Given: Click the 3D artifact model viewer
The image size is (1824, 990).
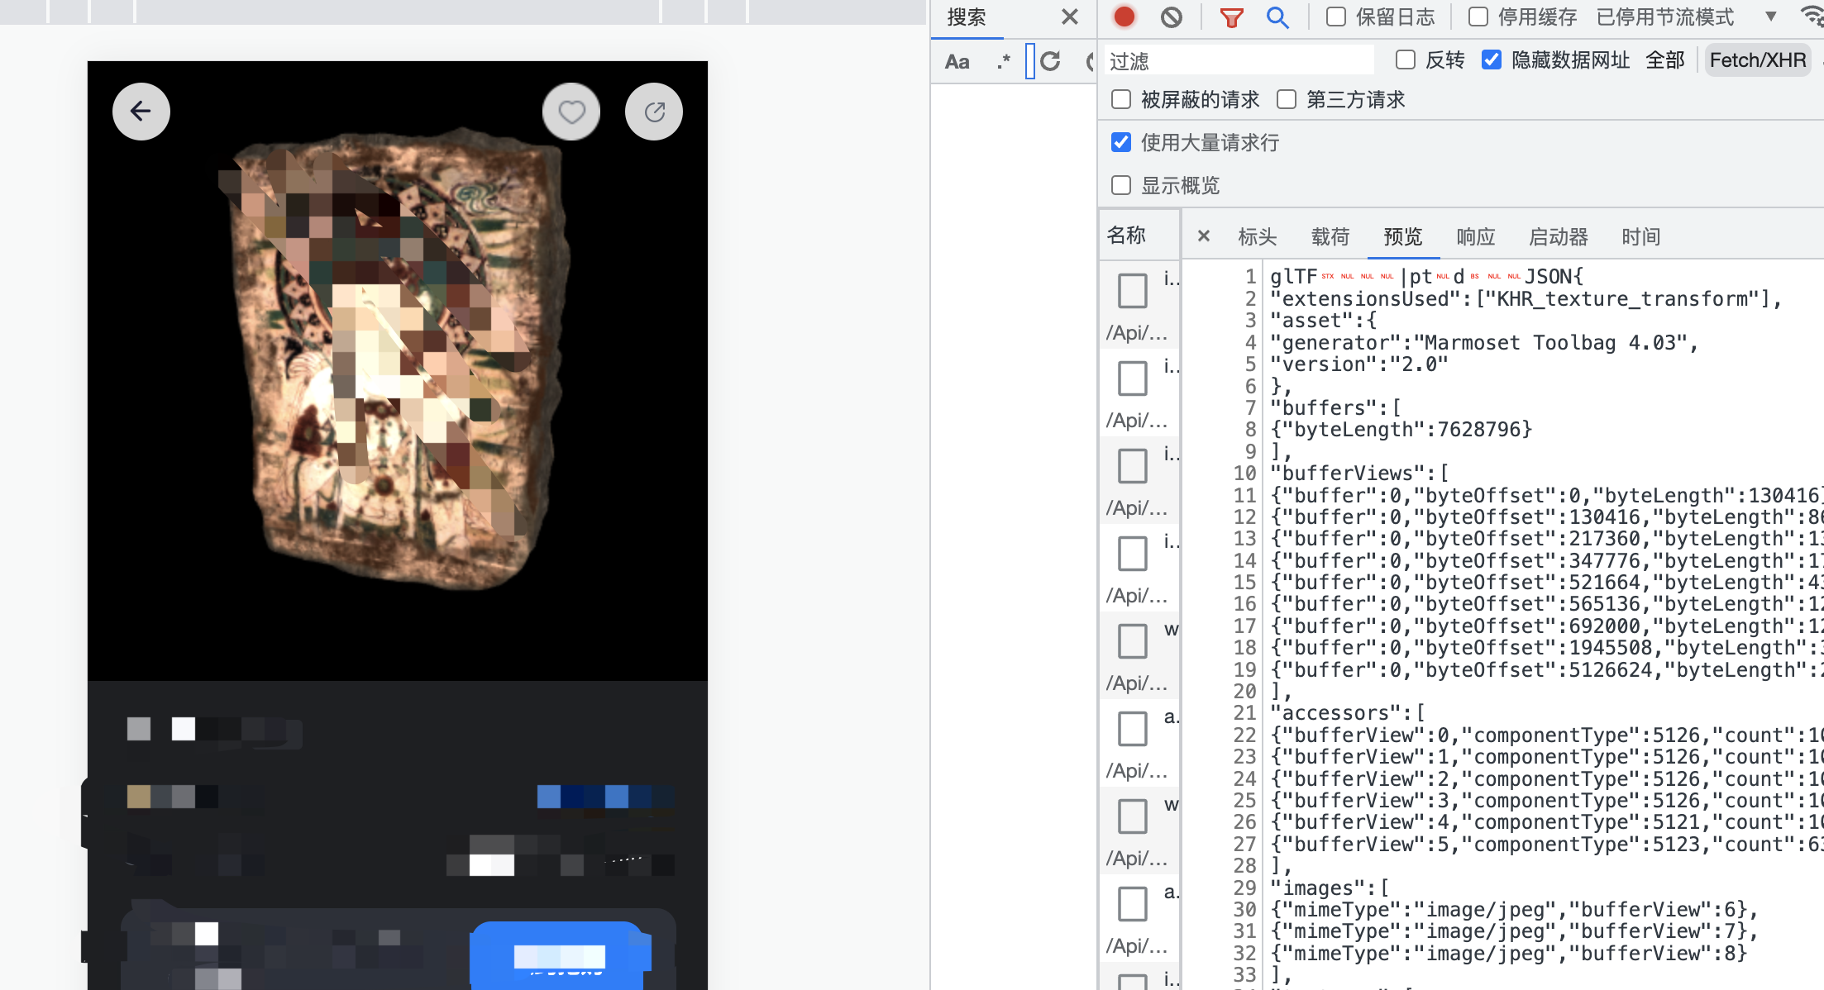Looking at the screenshot, I should [398, 371].
